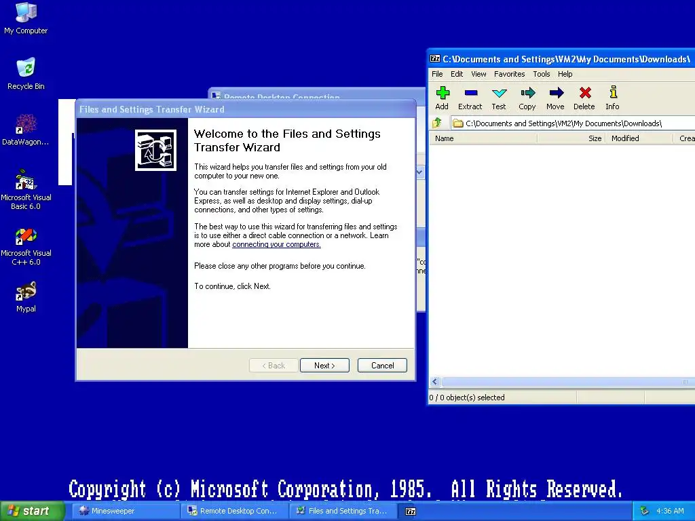This screenshot has height=521, width=695.
Task: Select Microsoft Visual C++ 6.0 shortcut
Action: point(26,246)
